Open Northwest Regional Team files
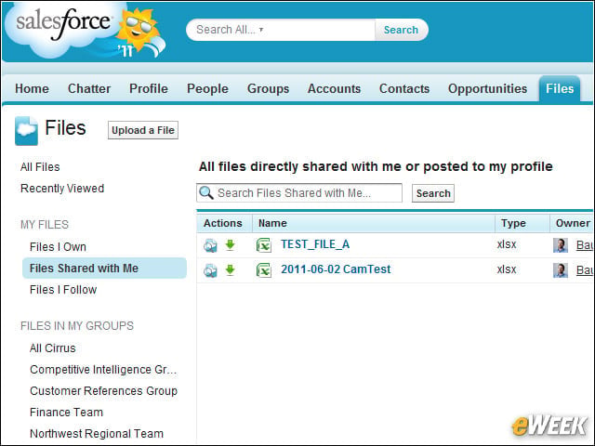Image resolution: width=595 pixels, height=446 pixels. (x=97, y=434)
